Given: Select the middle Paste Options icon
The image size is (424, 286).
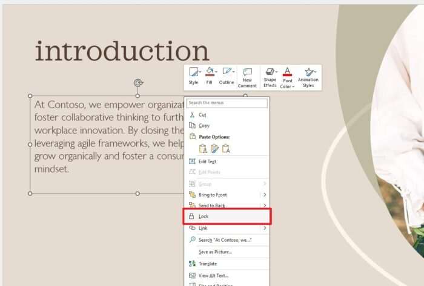Looking at the screenshot, I should [214, 149].
